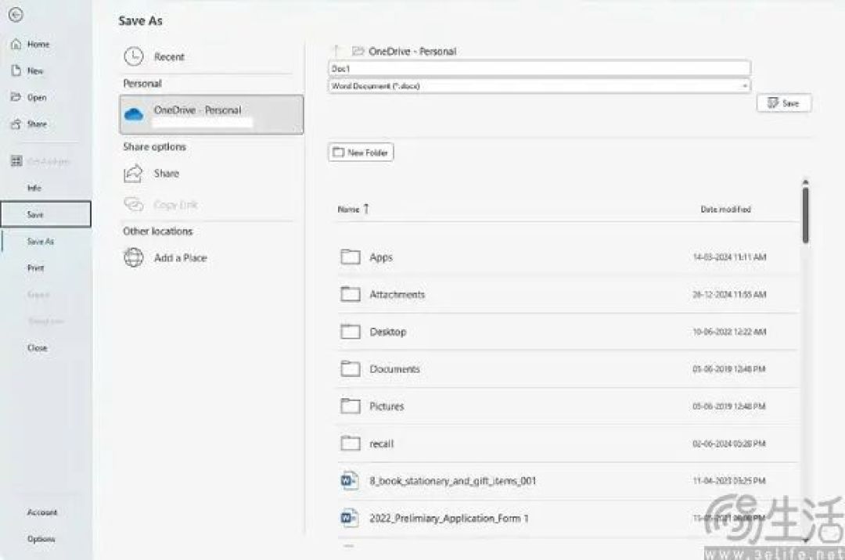Click the OneDrive cloud icon
Image resolution: width=845 pixels, height=560 pixels.
coord(134,114)
